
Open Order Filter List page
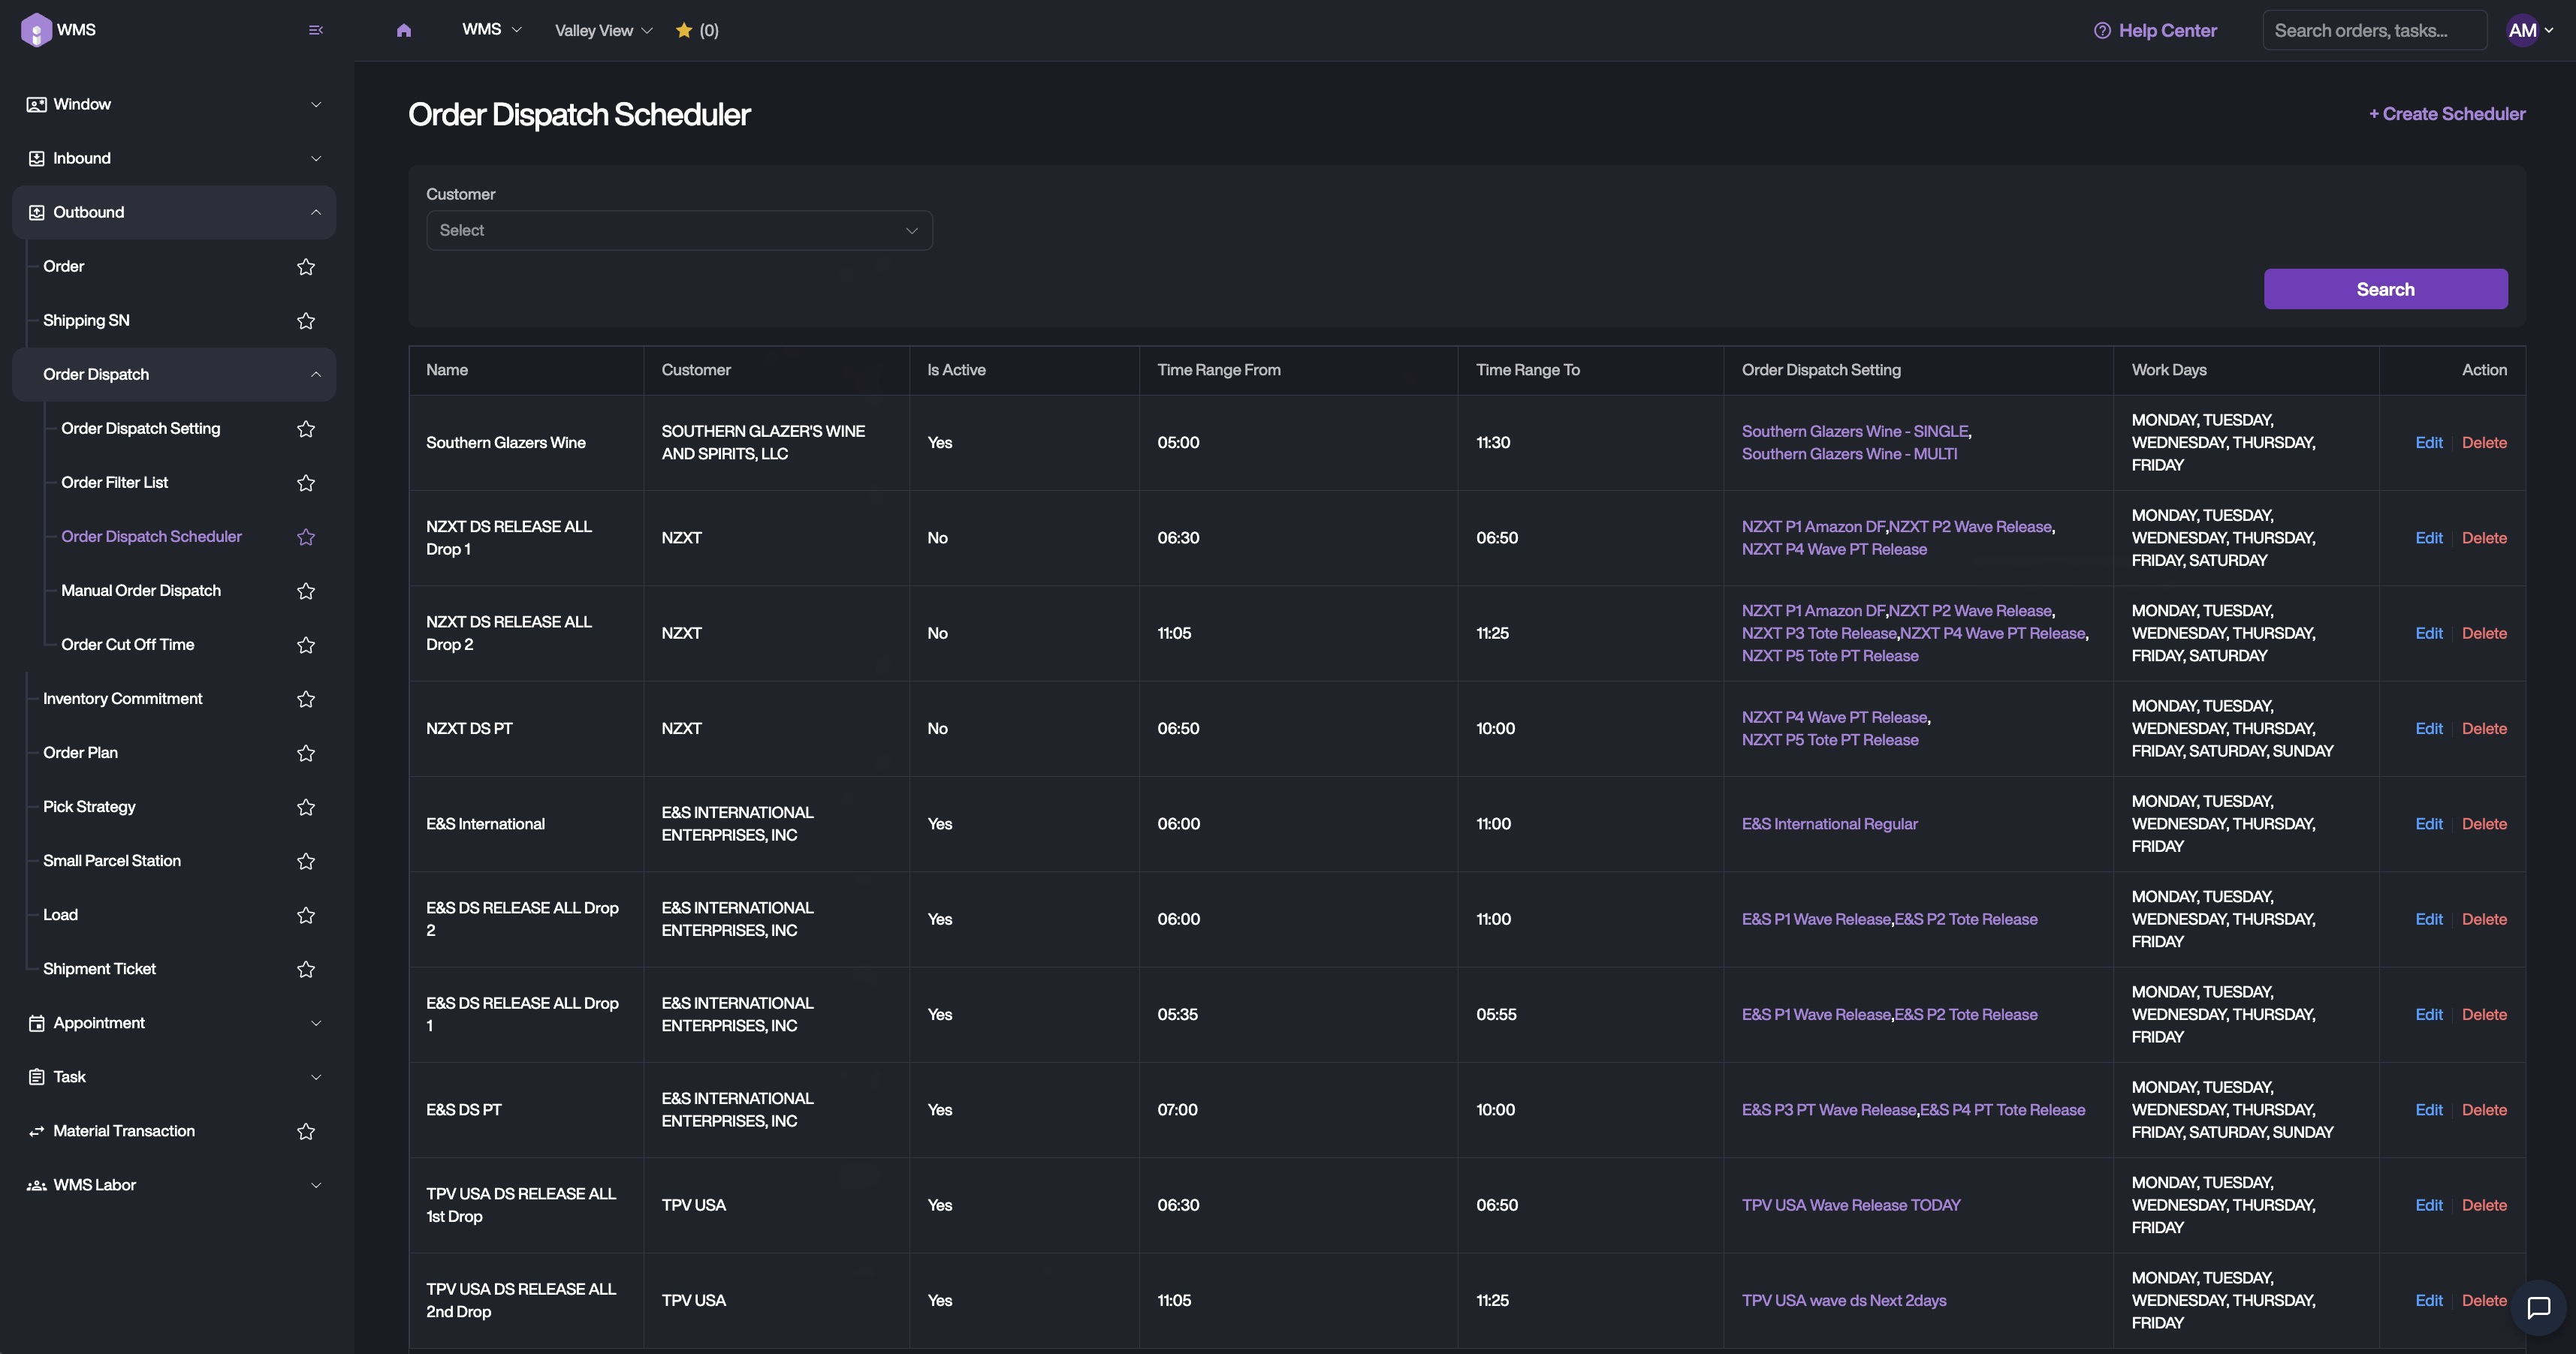[x=114, y=482]
